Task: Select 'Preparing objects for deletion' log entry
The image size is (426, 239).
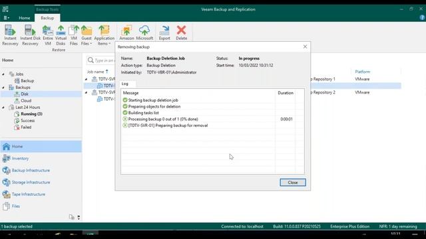Action: [x=154, y=106]
